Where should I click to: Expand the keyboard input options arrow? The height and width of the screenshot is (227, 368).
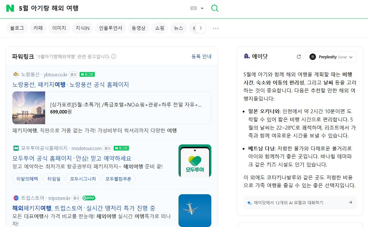[x=202, y=9]
